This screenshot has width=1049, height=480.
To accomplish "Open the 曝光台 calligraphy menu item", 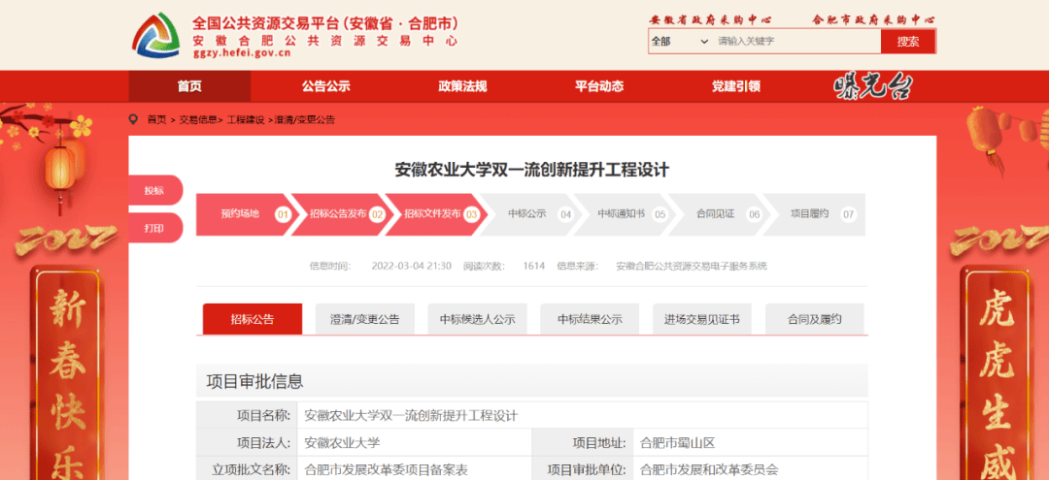I will point(873,86).
